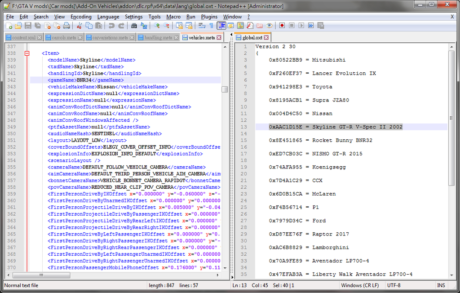
Task: Click the Cut scissors icon
Action: pos(79,26)
